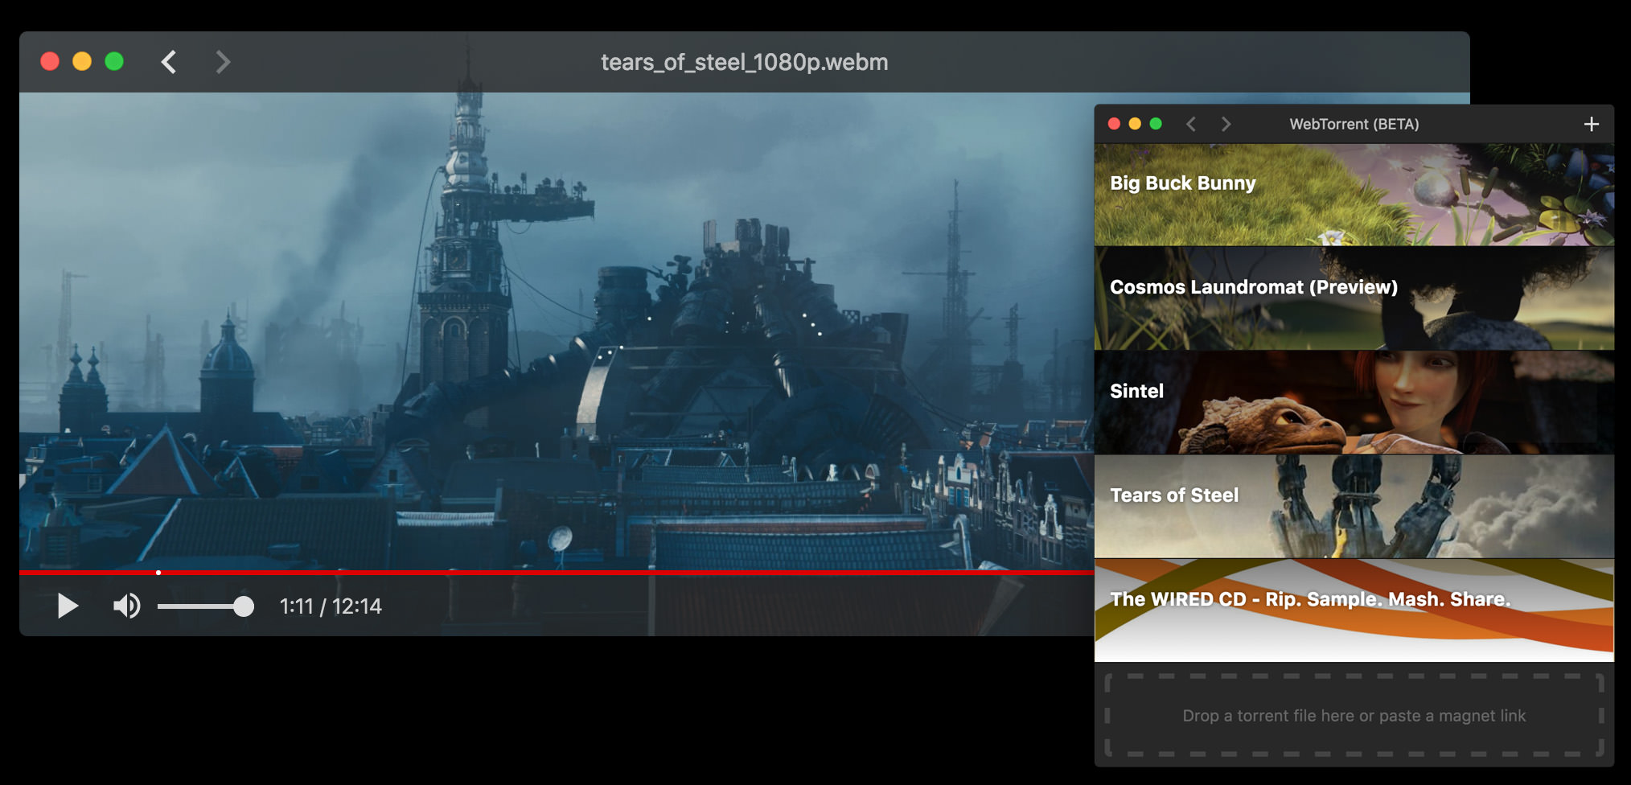Mute audio with the speaker icon
Image resolution: width=1631 pixels, height=785 pixels.
tap(126, 606)
